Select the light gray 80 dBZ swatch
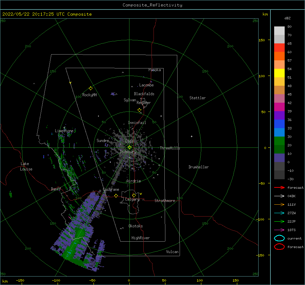305x285 pixels. pos(279,31)
